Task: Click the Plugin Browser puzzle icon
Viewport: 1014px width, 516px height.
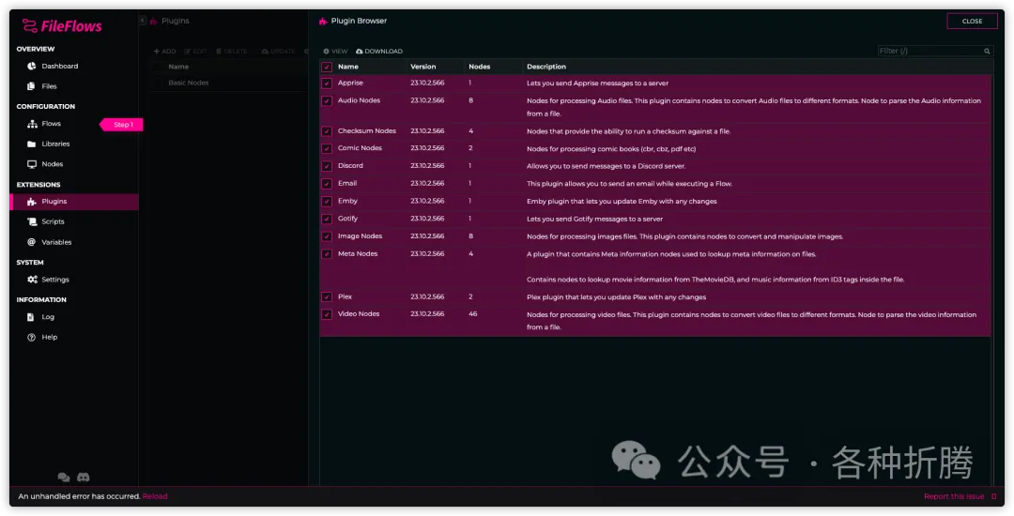Action: coord(323,22)
